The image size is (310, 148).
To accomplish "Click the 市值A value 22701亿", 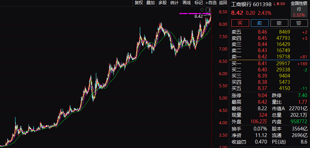I will (298, 109).
